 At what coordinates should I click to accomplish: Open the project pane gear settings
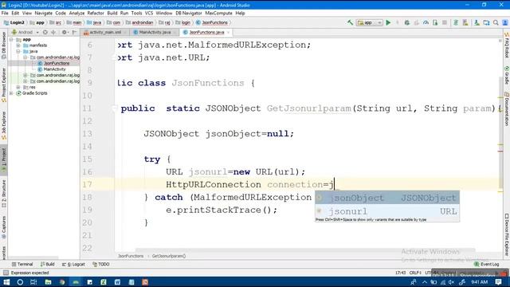pyautogui.click(x=65, y=32)
